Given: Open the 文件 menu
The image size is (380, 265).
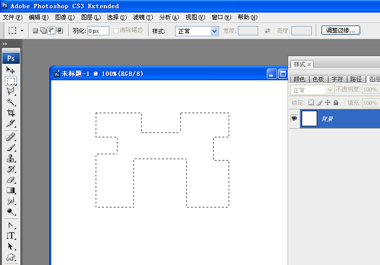Looking at the screenshot, I should point(13,17).
